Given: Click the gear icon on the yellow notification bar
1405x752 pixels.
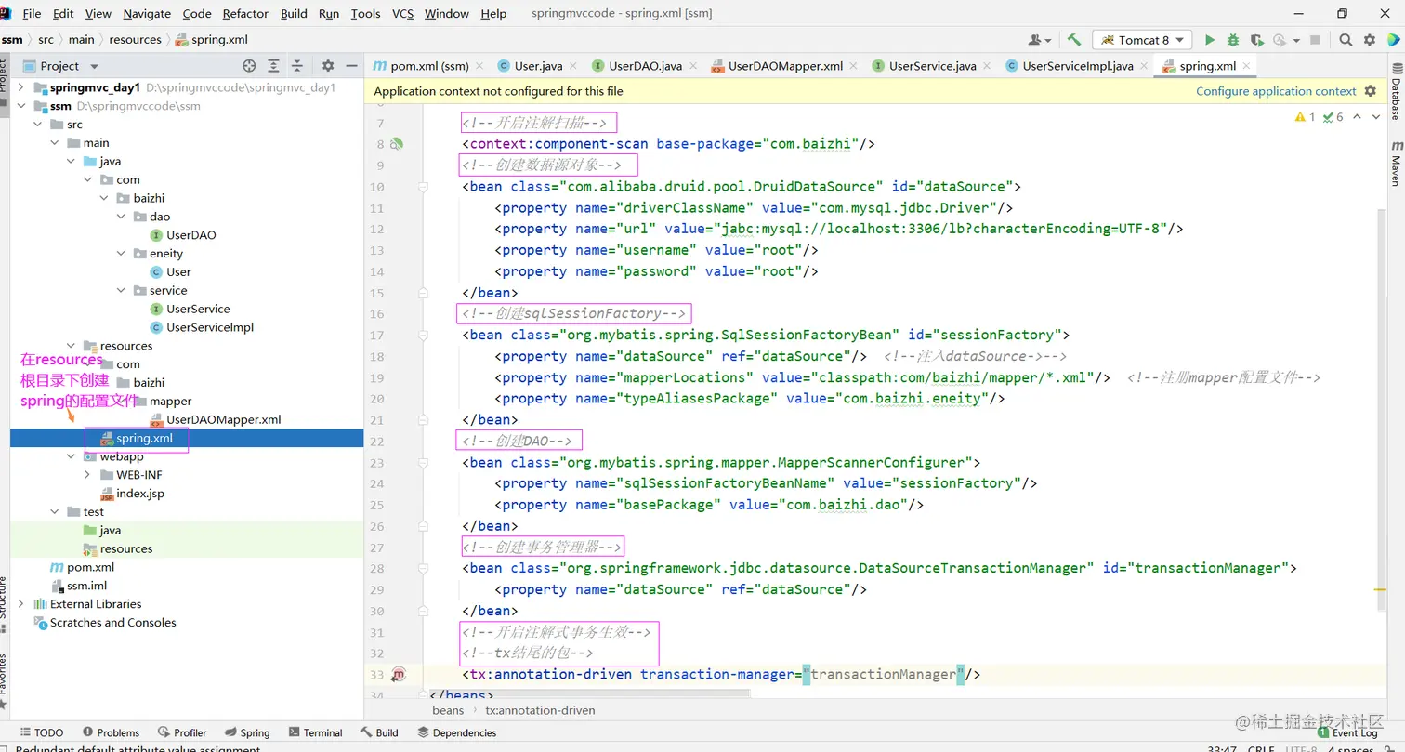Looking at the screenshot, I should pos(1370,91).
